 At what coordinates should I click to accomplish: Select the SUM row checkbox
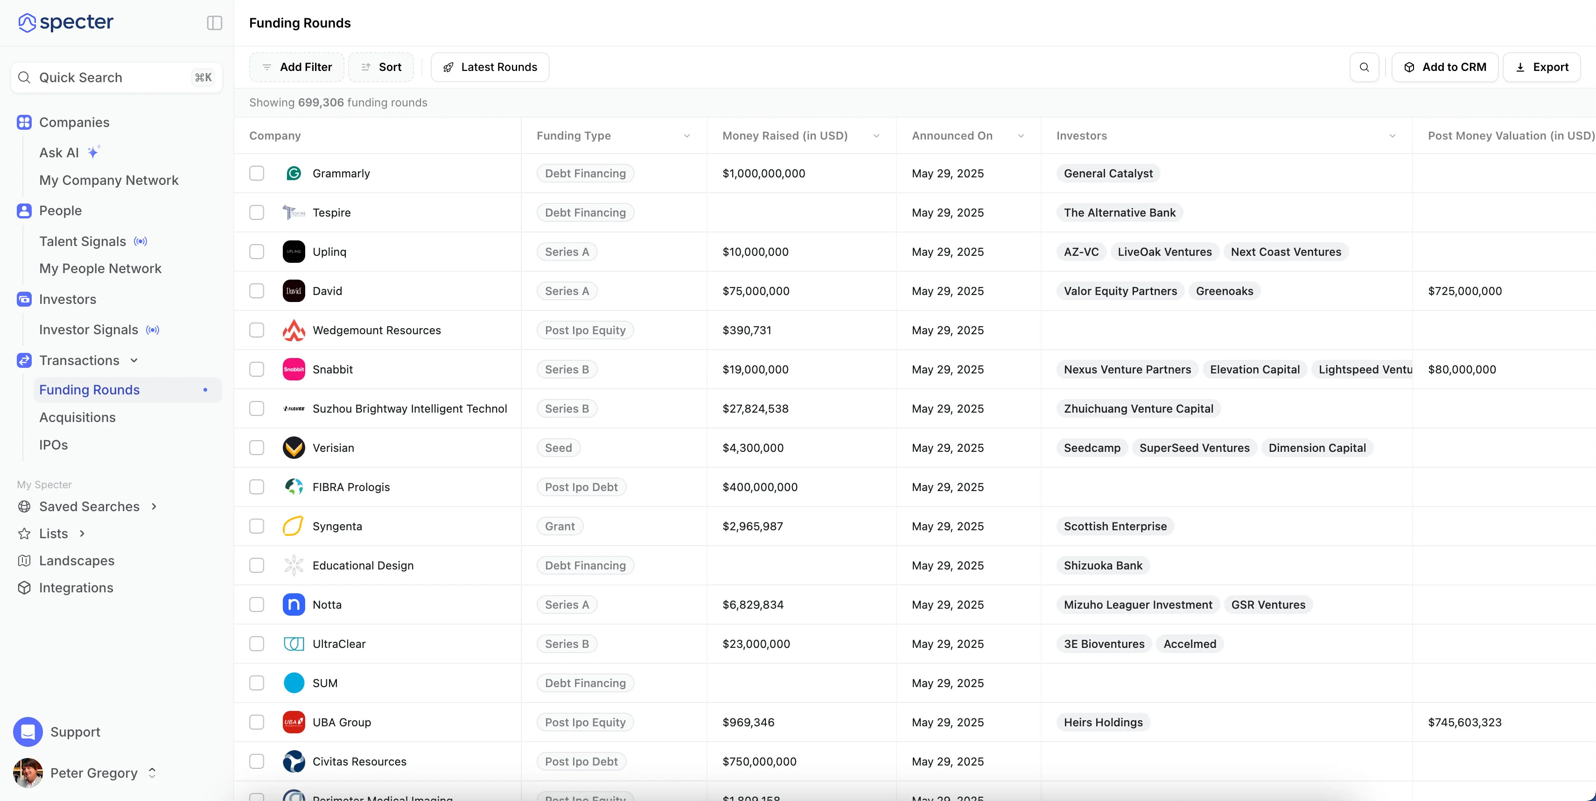point(257,683)
